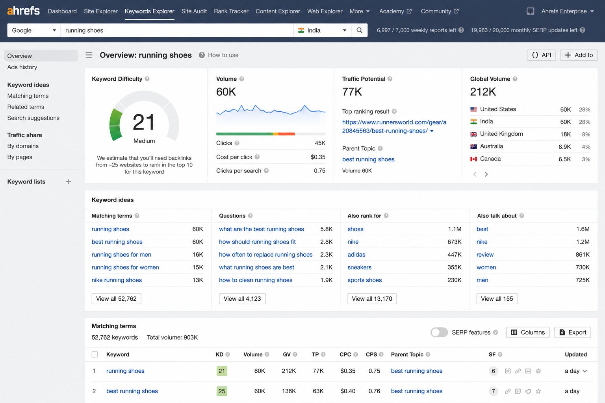
Task: Click the keyword search input field
Action: tap(177, 30)
